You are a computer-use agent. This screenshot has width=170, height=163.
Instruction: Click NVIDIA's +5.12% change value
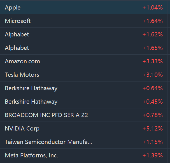click(x=152, y=129)
